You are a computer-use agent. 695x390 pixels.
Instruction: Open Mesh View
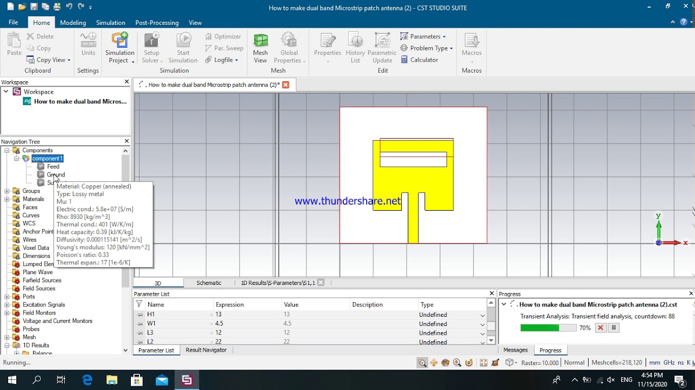click(x=261, y=48)
